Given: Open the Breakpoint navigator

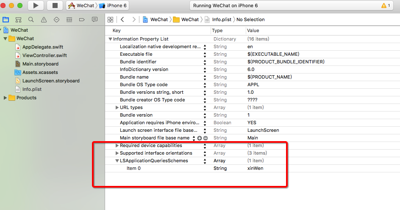Looking at the screenshot, I should (x=82, y=19).
